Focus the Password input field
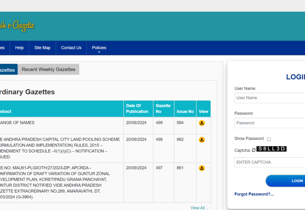 pyautogui.click(x=270, y=123)
